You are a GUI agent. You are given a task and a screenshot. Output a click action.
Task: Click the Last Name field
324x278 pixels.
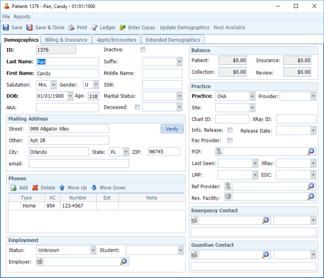click(x=67, y=61)
